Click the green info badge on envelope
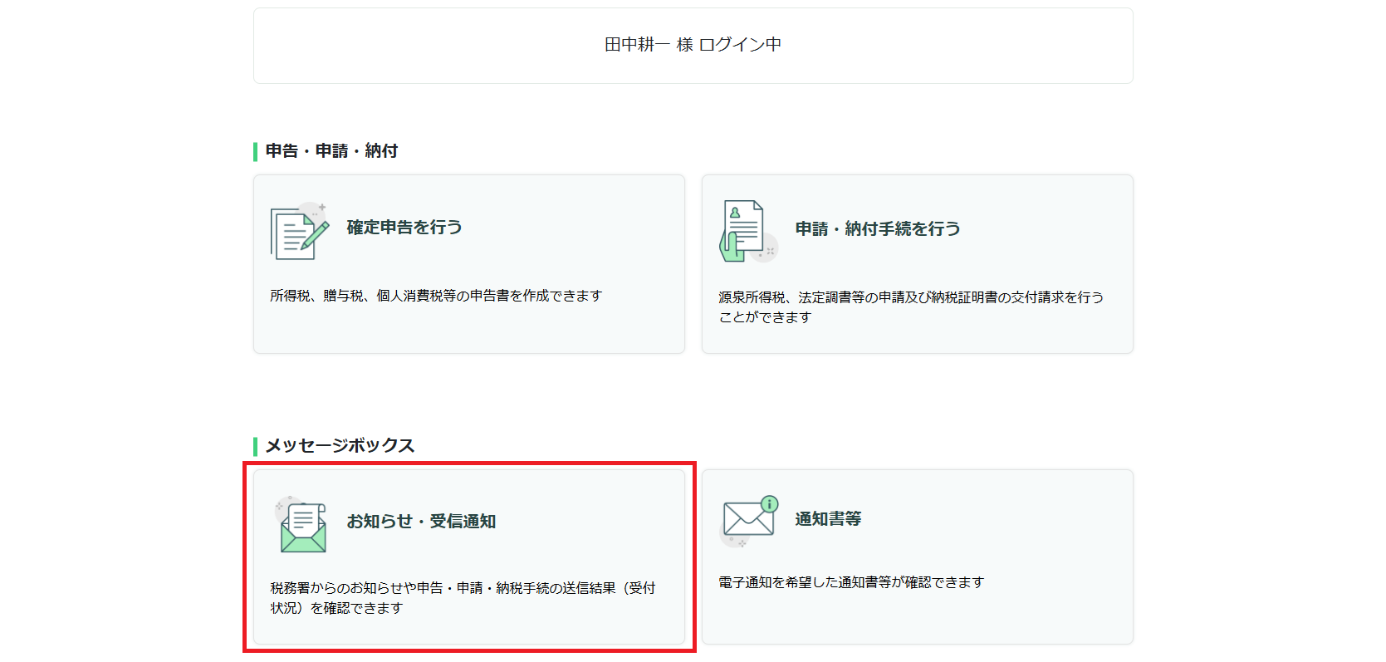Viewport: 1386px width, 662px height. pos(770,503)
